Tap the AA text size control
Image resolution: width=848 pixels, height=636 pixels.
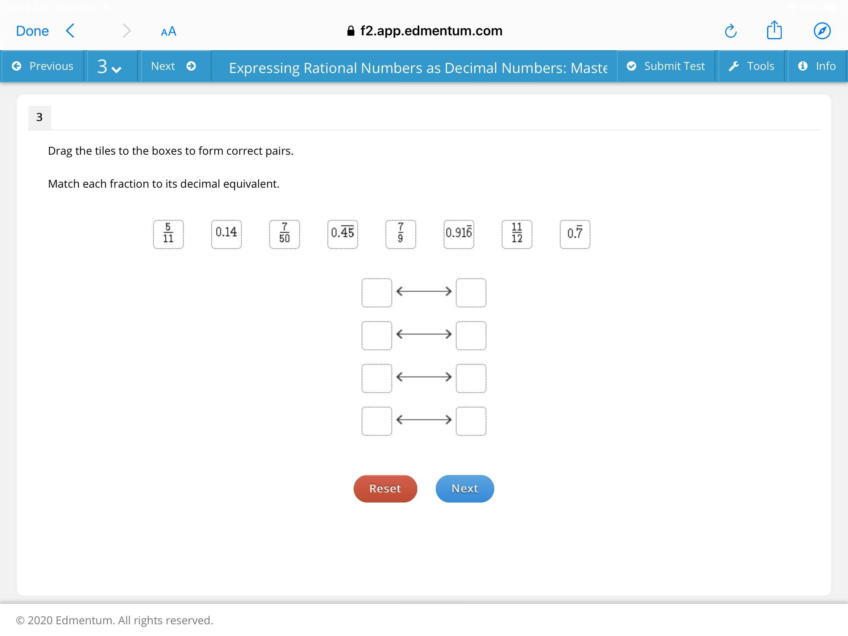tap(168, 31)
